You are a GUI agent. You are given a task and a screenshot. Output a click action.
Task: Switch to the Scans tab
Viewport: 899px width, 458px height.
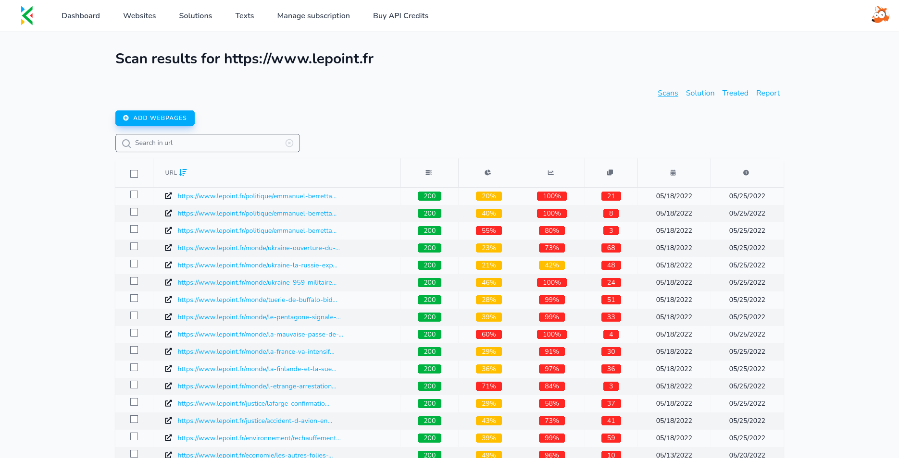click(x=668, y=93)
